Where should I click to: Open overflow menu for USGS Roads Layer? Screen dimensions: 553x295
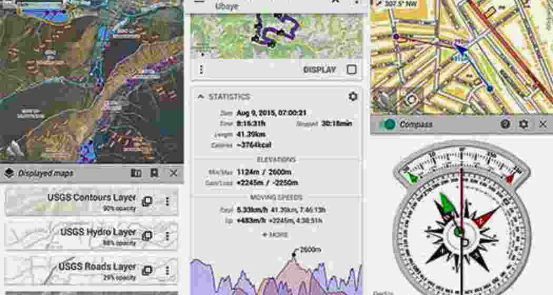click(167, 270)
